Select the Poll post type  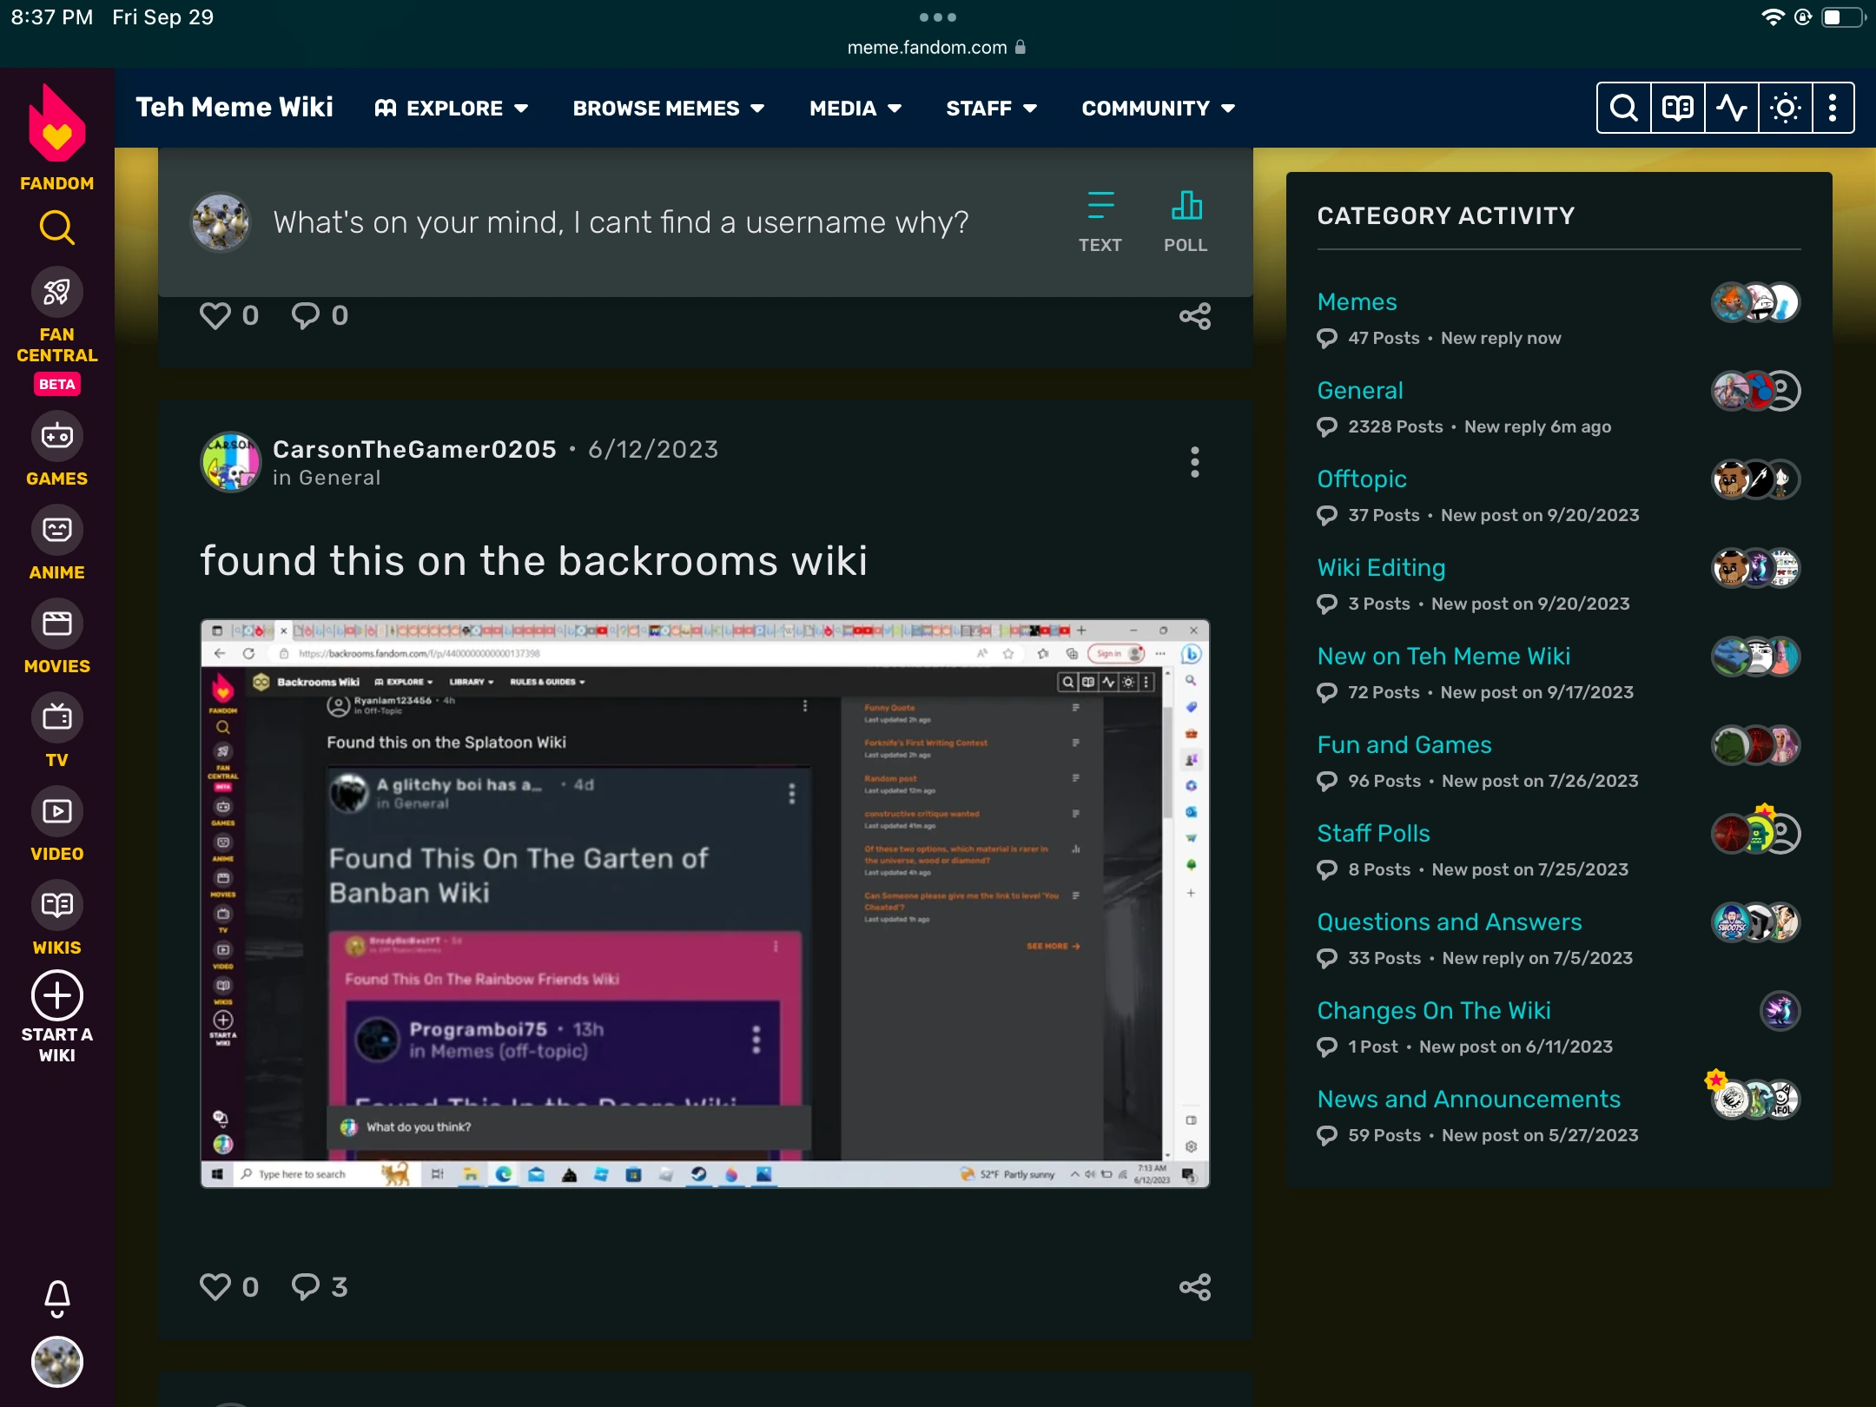[x=1186, y=221]
